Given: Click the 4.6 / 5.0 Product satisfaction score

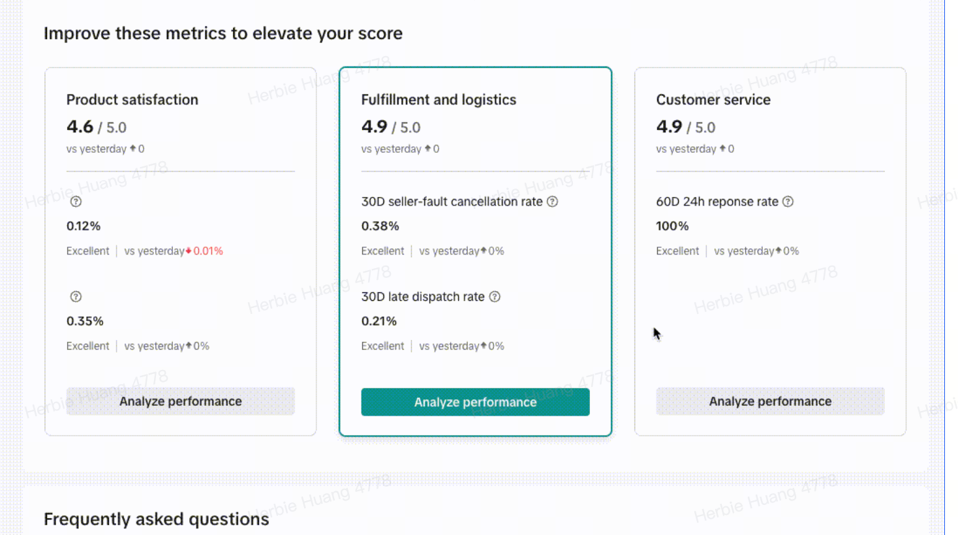Looking at the screenshot, I should [x=97, y=127].
